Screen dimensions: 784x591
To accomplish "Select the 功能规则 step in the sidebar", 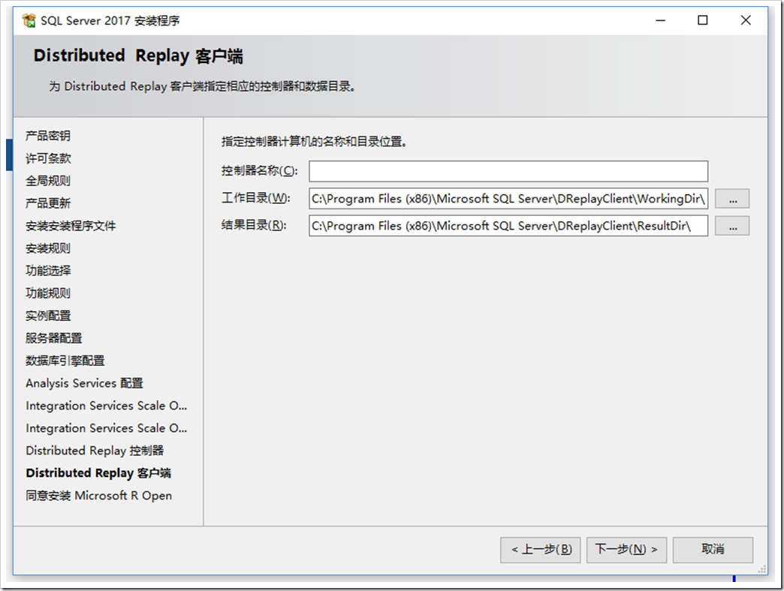I will (x=48, y=293).
